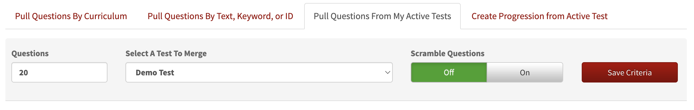The height and width of the screenshot is (110, 694).
Task: Click the dropdown chevron next to Demo Test
Action: 387,72
